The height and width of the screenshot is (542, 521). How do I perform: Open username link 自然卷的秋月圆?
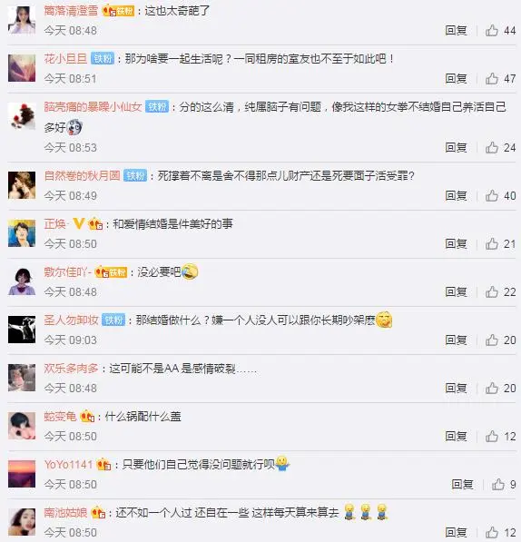82,175
